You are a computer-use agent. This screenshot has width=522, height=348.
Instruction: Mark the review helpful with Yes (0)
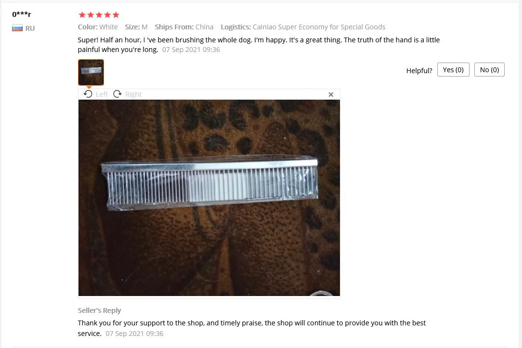click(453, 69)
